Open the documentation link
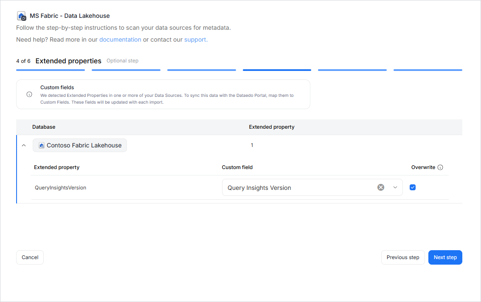The height and width of the screenshot is (302, 481). click(120, 40)
